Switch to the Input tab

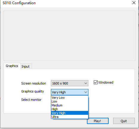pos(26,66)
